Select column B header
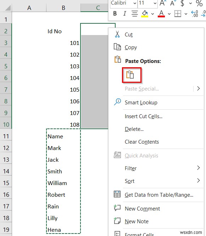This screenshot has width=206, height=236. pyautogui.click(x=63, y=8)
